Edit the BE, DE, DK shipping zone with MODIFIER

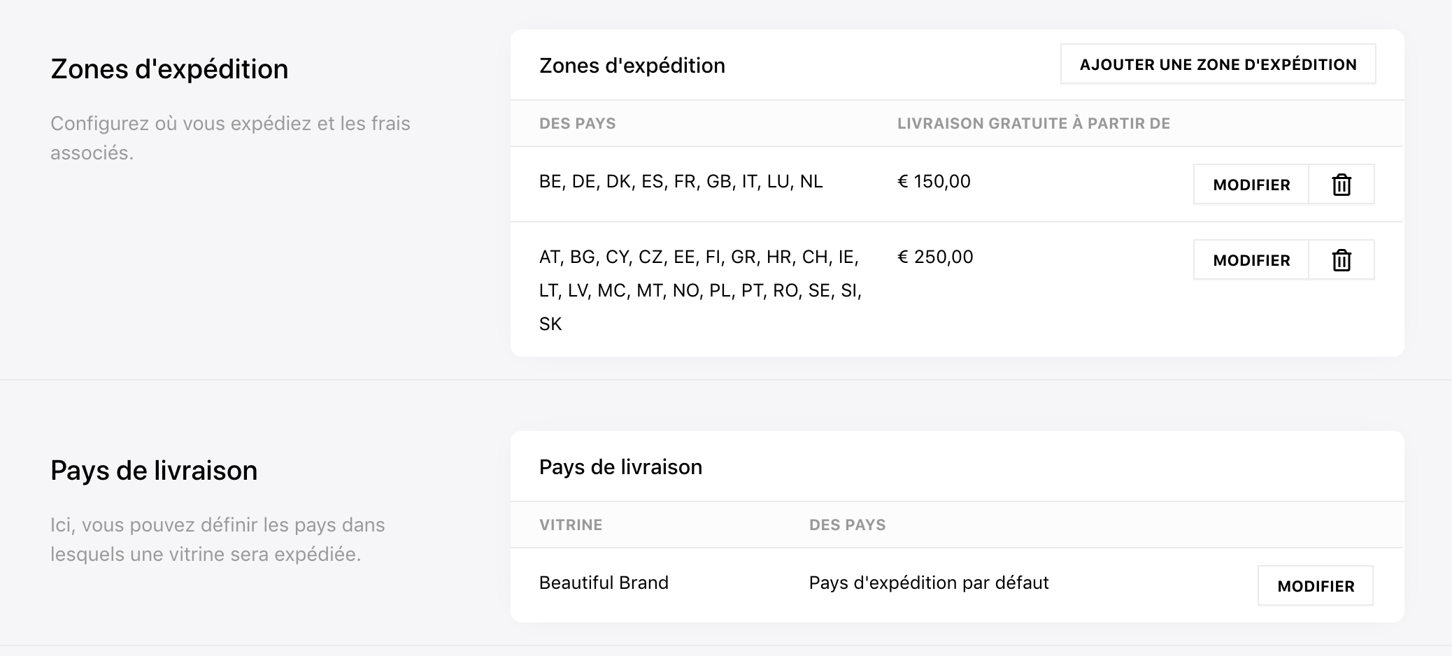(x=1251, y=185)
